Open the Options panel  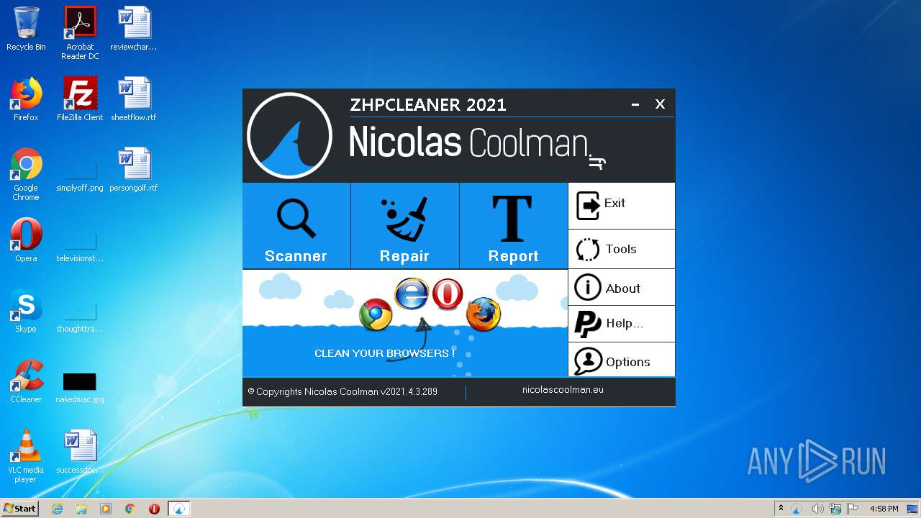point(622,360)
